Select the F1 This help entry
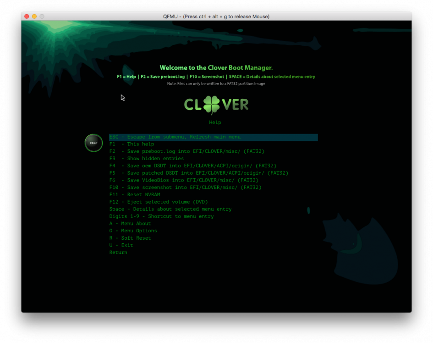Screen dimensions: 433x343 click(132, 144)
